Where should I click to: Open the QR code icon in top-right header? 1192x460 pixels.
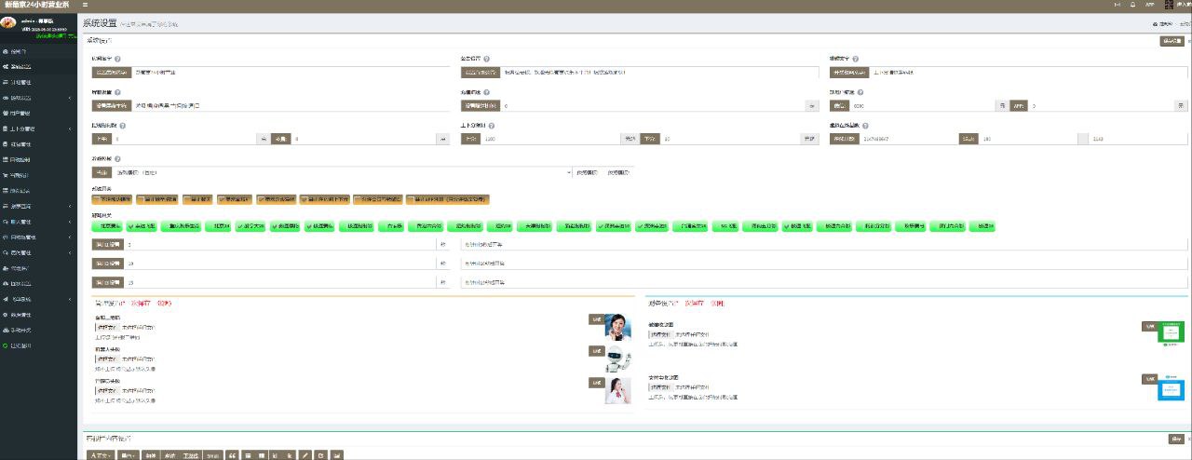click(x=1167, y=6)
